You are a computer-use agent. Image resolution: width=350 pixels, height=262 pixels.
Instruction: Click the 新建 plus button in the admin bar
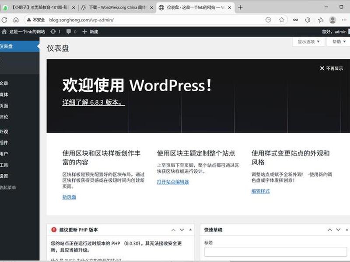tap(90, 31)
